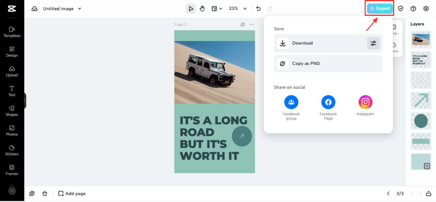Open the Upload panel
This screenshot has height=202, width=436.
pyautogui.click(x=12, y=71)
